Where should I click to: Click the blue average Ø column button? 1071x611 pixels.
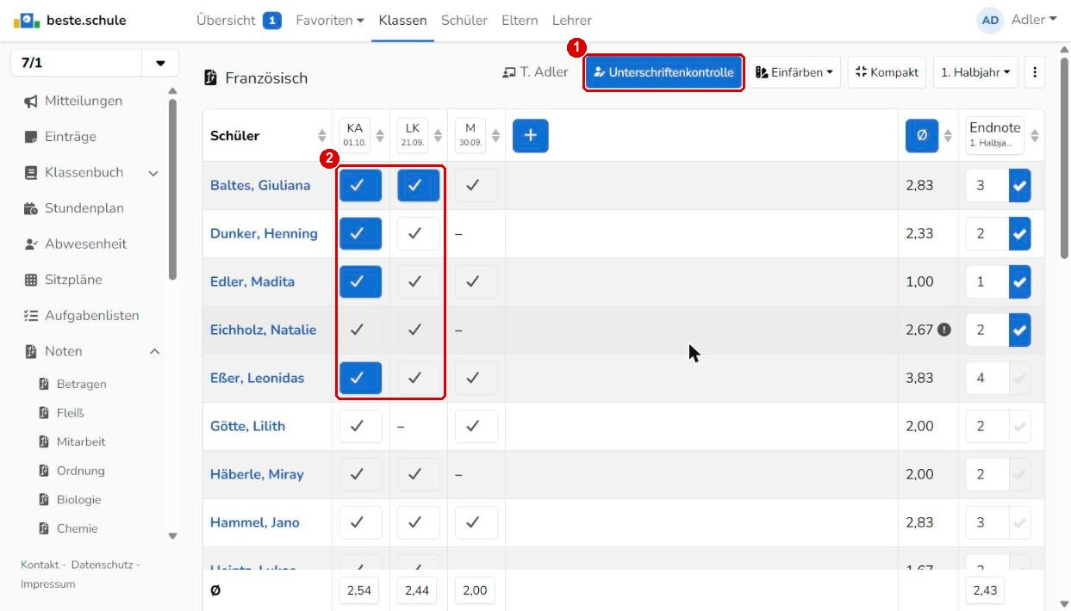922,135
